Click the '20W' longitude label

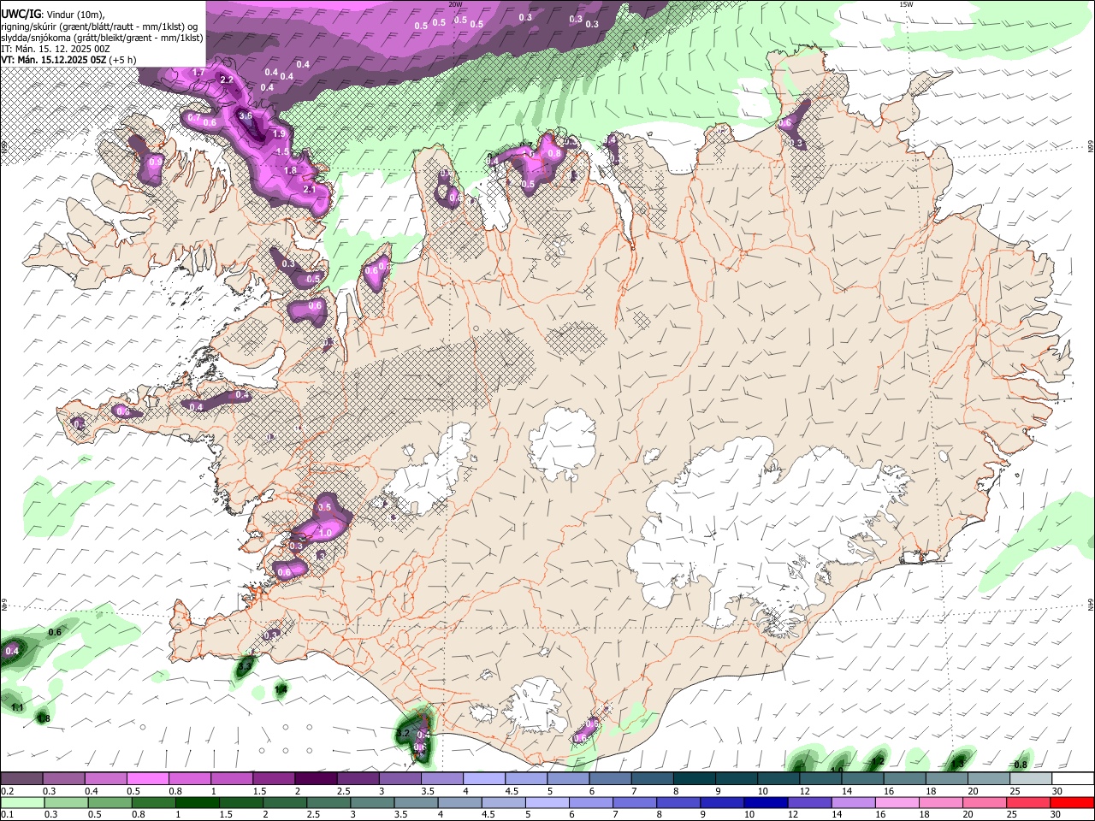coord(455,4)
